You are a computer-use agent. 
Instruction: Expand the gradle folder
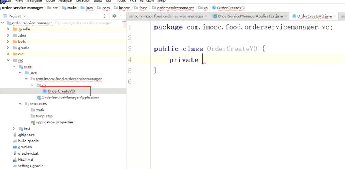coord(8,48)
